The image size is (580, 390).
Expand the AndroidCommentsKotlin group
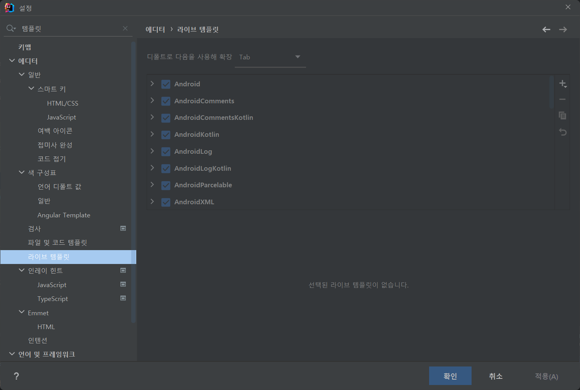point(152,117)
